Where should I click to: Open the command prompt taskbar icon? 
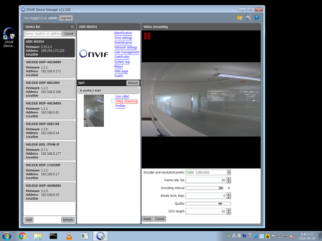tap(53, 236)
